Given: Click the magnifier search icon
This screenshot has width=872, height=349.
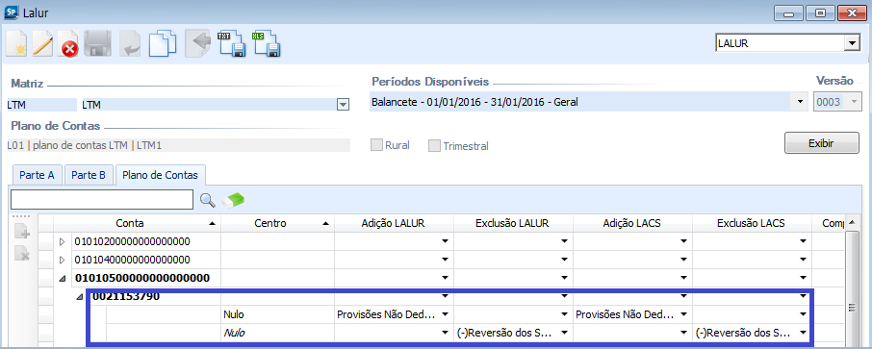Looking at the screenshot, I should click(x=208, y=200).
